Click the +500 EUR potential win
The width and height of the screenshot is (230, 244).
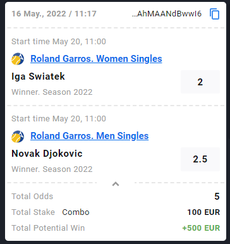pos(201,228)
